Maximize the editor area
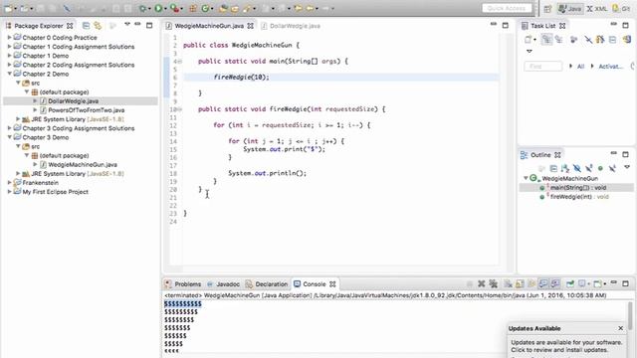Image resolution: width=637 pixels, height=358 pixels. click(506, 25)
